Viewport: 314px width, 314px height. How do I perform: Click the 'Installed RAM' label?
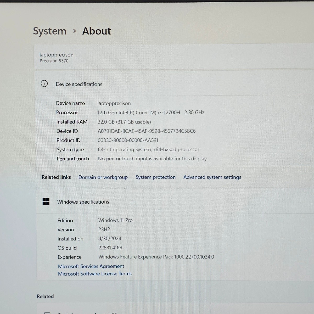72,122
